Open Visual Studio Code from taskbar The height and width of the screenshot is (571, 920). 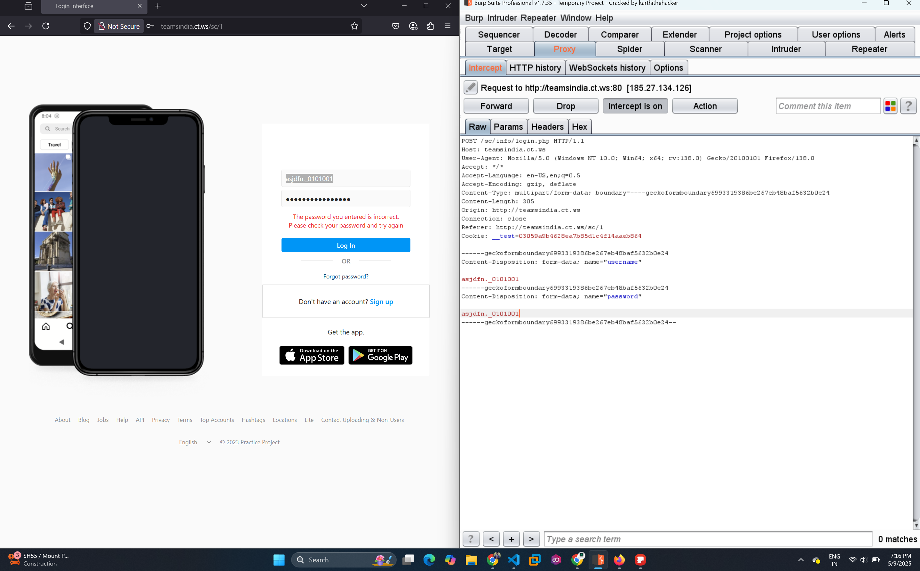tap(514, 560)
